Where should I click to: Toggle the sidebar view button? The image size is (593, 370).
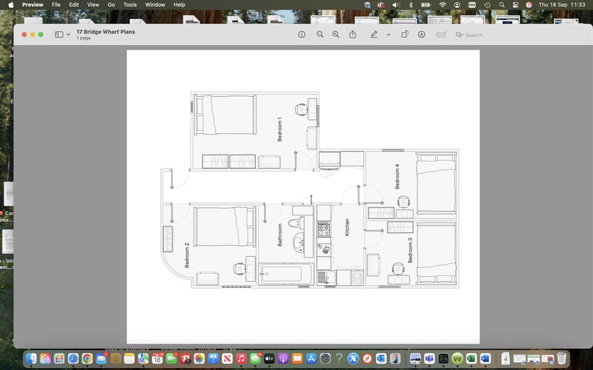[x=59, y=35]
